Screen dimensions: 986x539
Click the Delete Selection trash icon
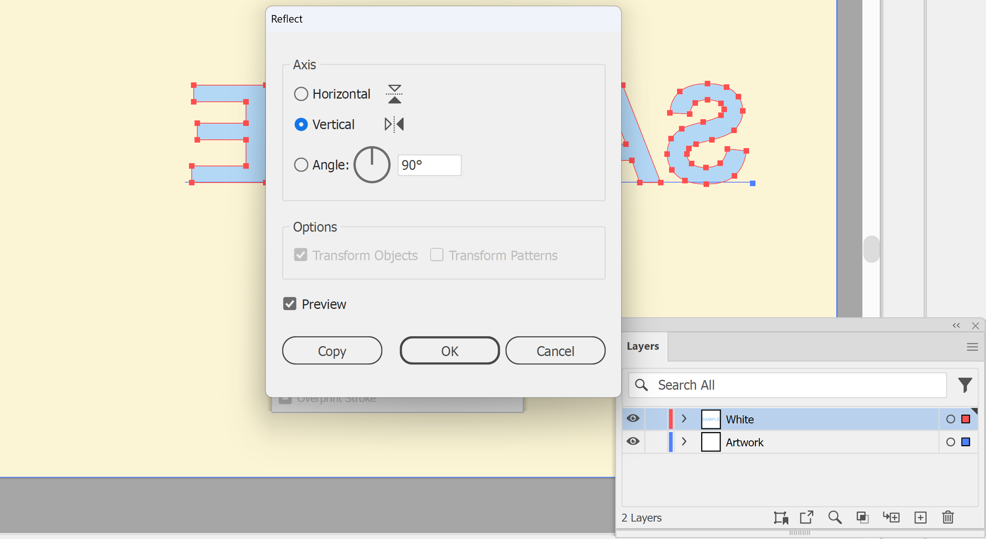coord(948,518)
